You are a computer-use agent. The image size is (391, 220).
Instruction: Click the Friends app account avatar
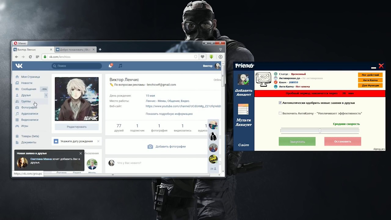[x=243, y=79]
